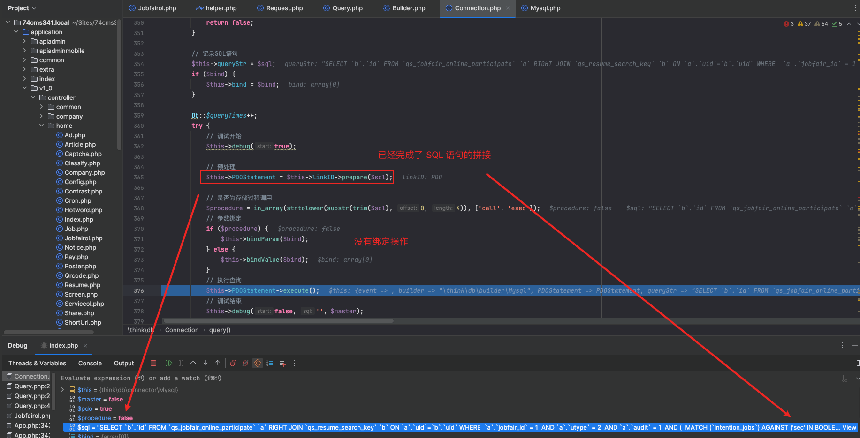Screen dimensions: 860x438
Task: Open the Console tab in Debug panel
Action: tap(90, 363)
